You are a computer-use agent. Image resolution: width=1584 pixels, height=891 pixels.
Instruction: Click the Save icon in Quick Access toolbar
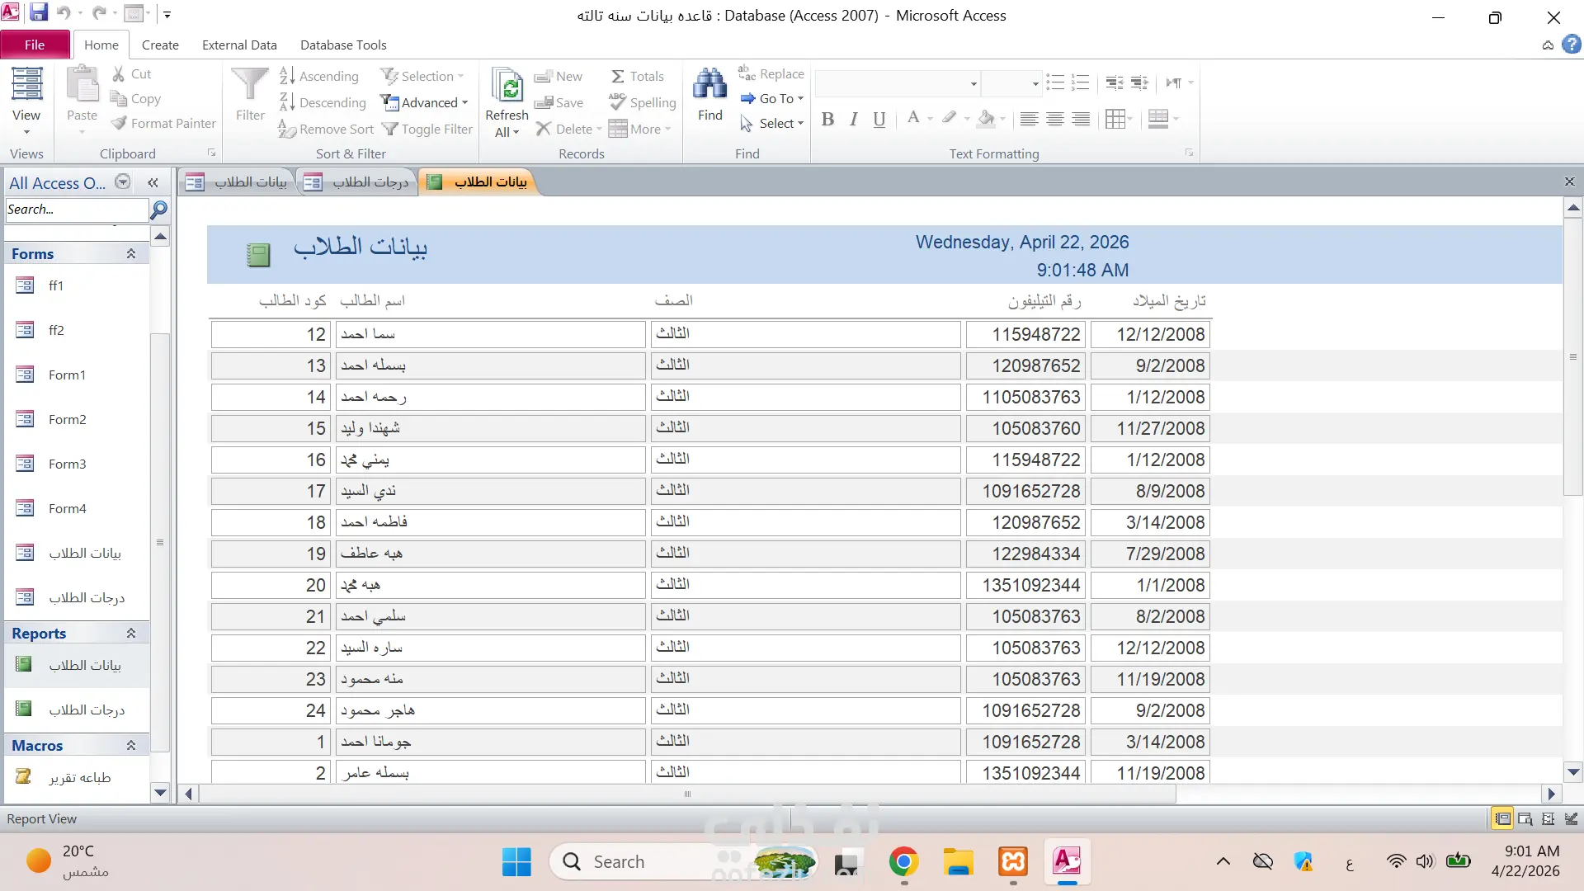coord(38,13)
